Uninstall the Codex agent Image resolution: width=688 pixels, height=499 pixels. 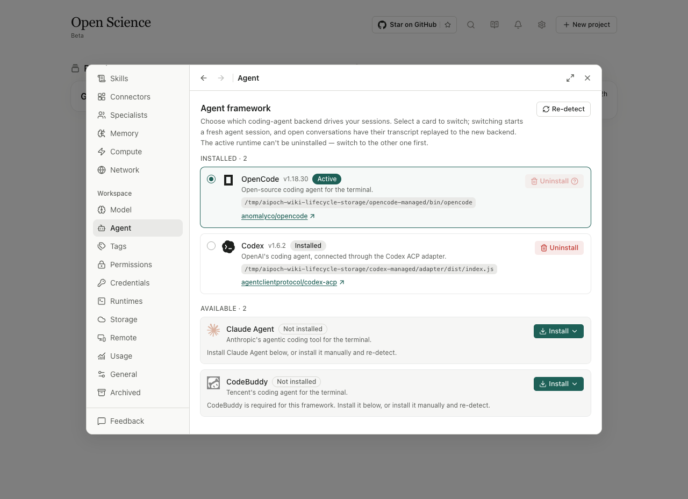[559, 248]
